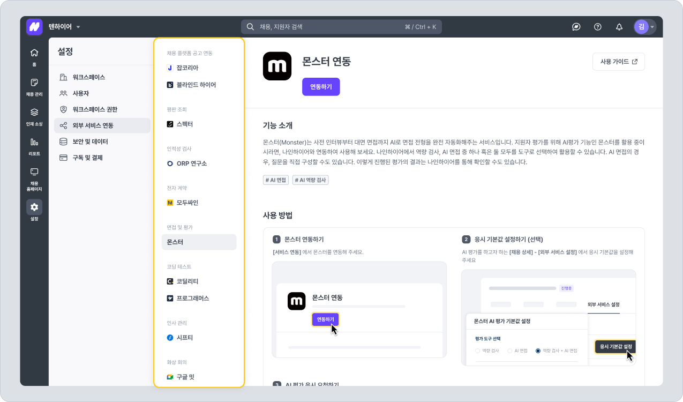This screenshot has height=402, width=683.
Task: Click the 몬스터 연동하기 step illustration
Action: coord(359,310)
